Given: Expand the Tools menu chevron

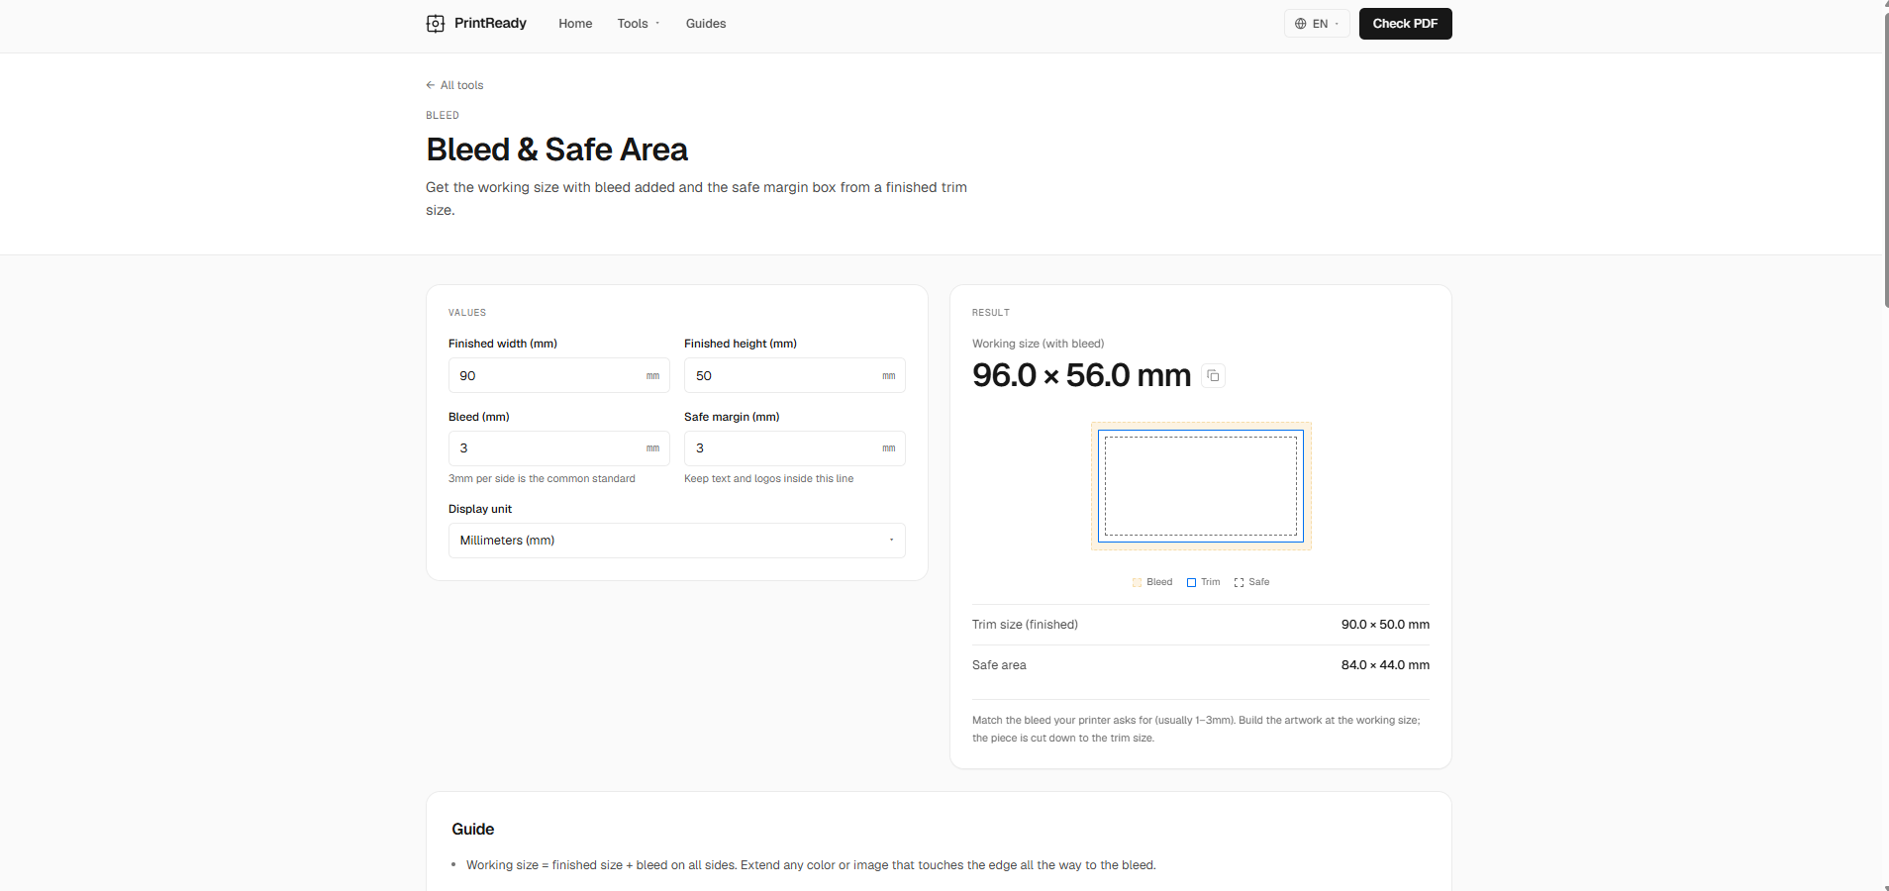Looking at the screenshot, I should click(x=657, y=24).
